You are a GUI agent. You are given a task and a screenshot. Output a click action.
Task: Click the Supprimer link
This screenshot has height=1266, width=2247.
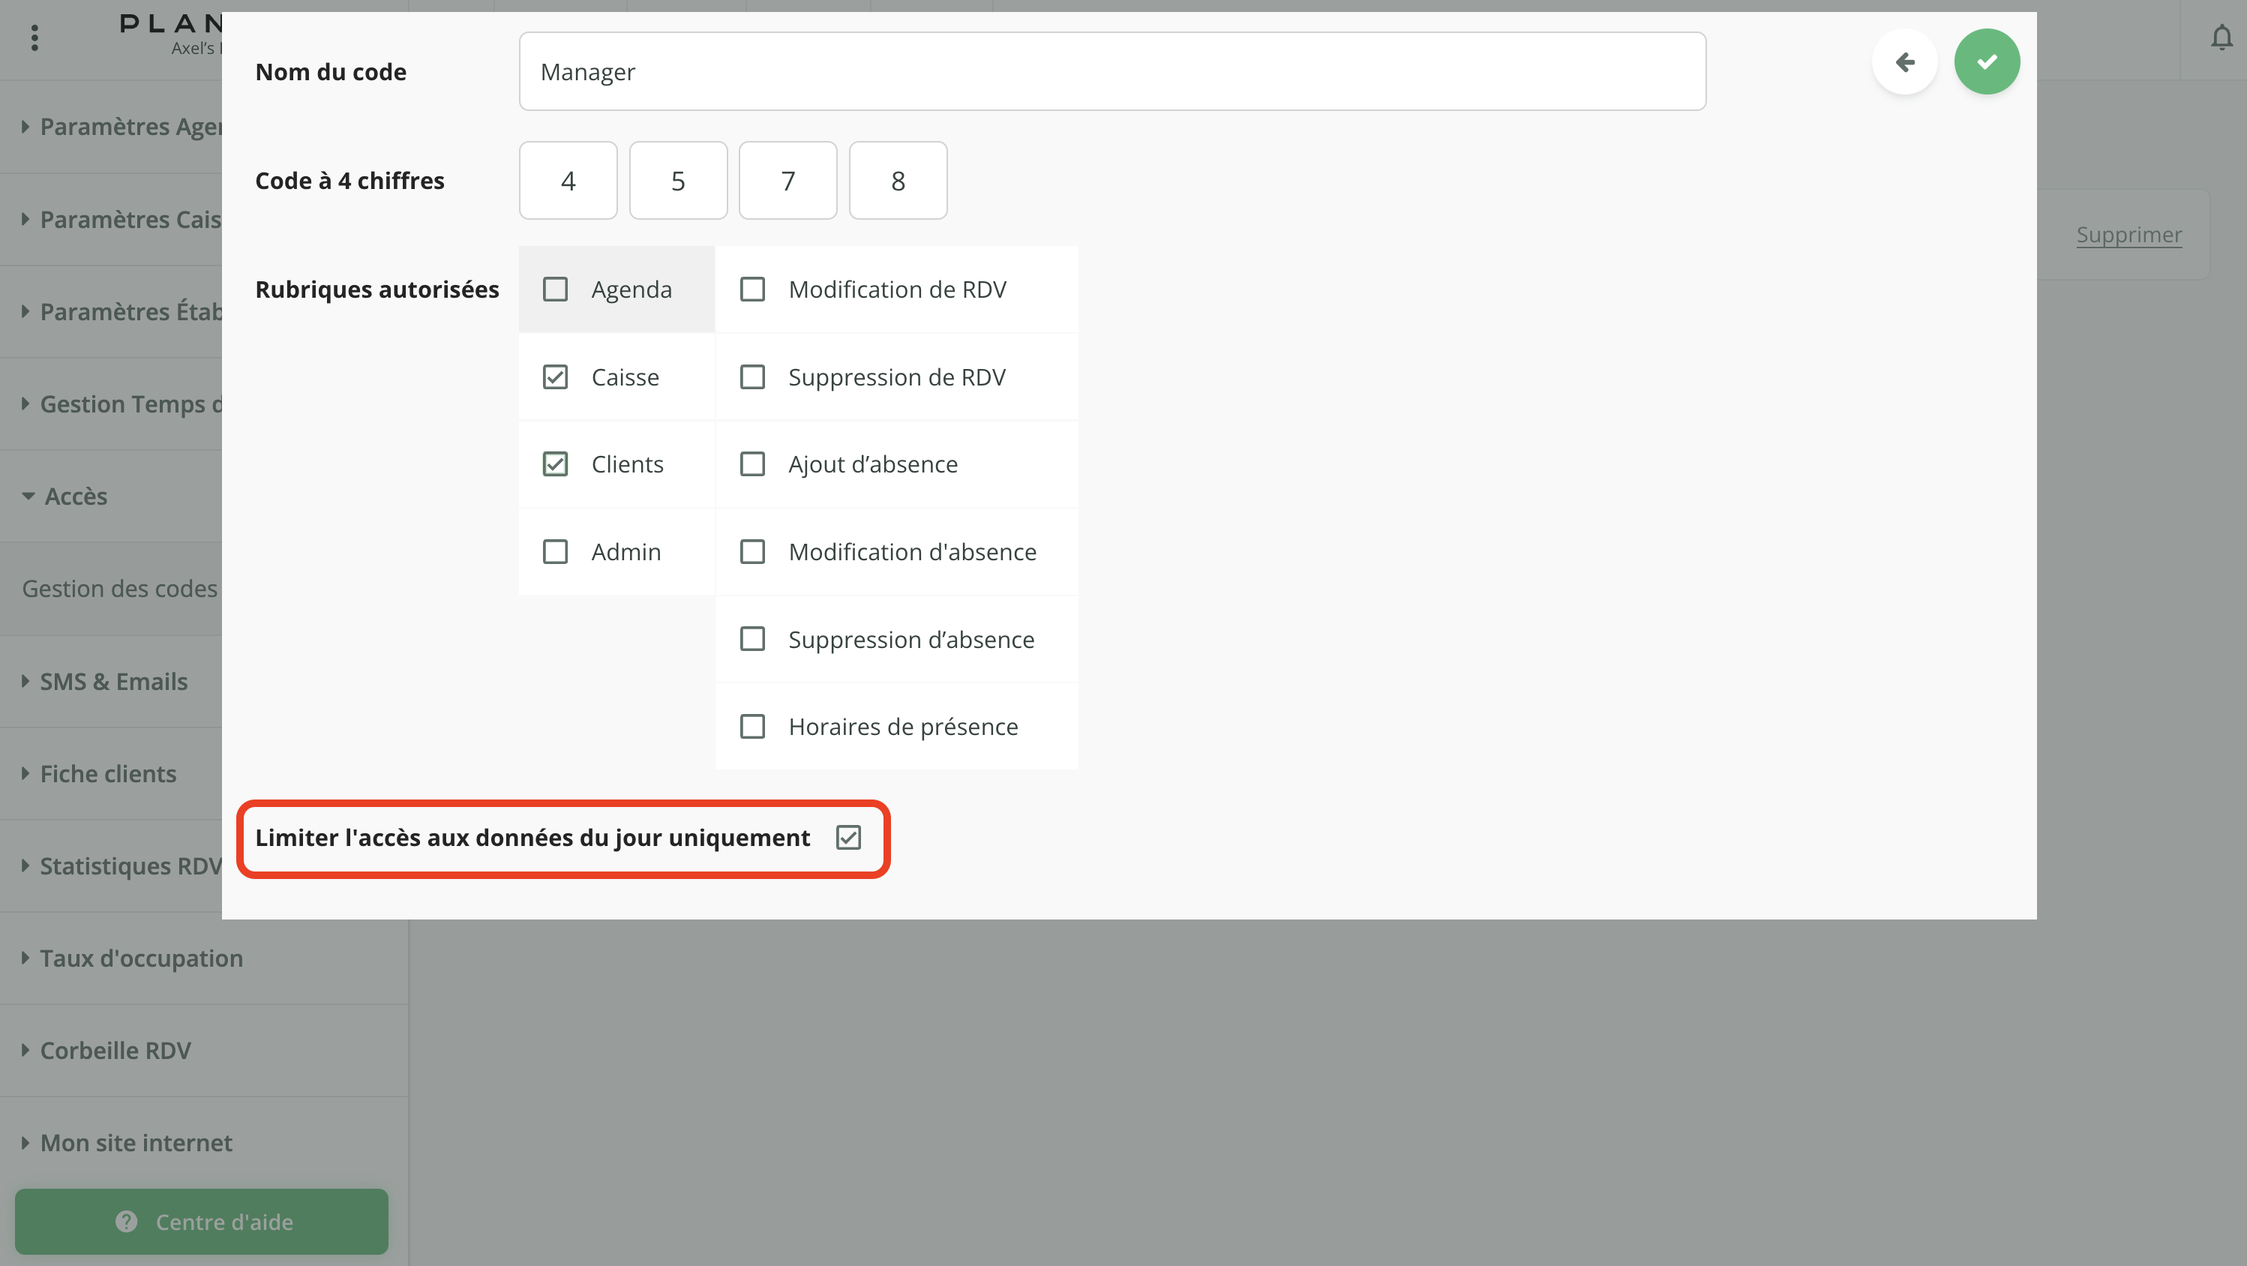(2128, 235)
